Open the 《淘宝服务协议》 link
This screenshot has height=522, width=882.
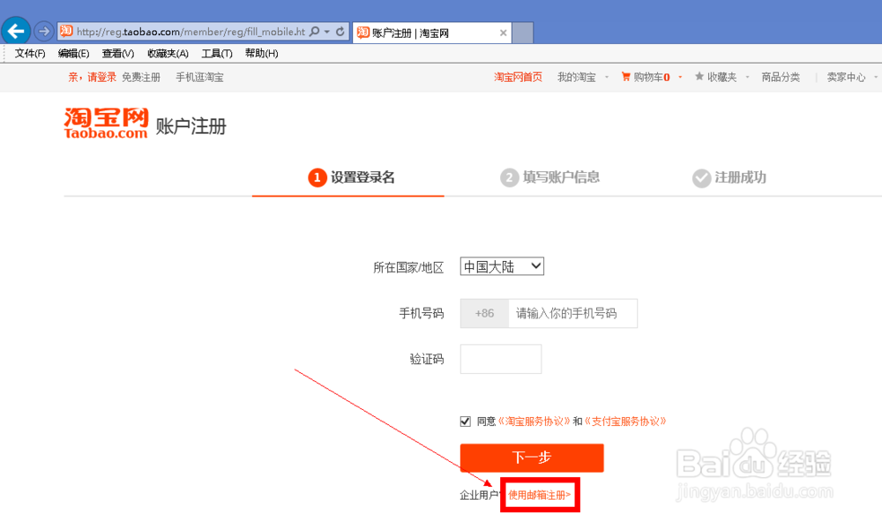534,421
